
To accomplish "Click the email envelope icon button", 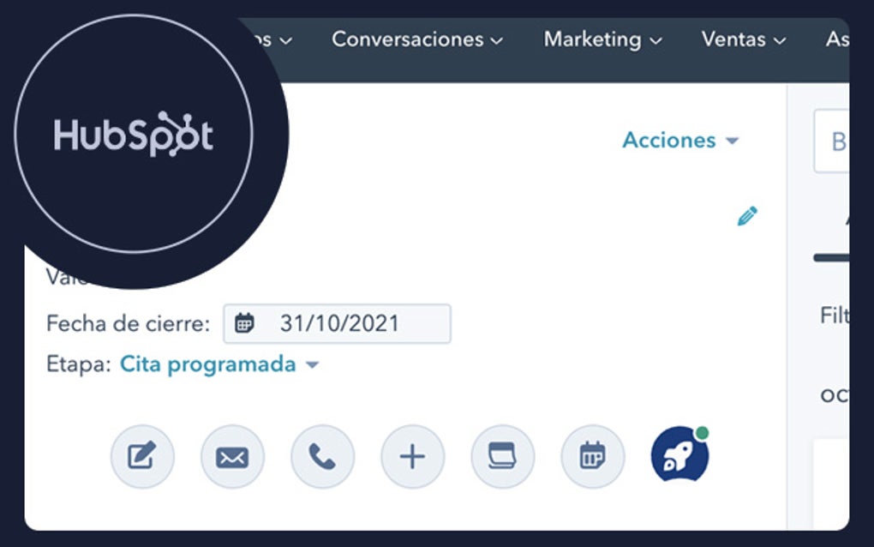I will pyautogui.click(x=232, y=457).
